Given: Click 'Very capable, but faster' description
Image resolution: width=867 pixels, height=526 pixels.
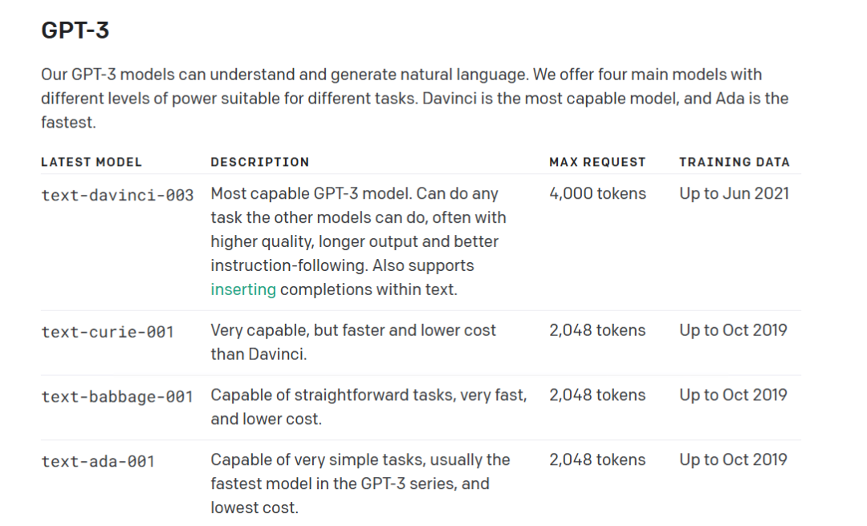Looking at the screenshot, I should [x=353, y=342].
